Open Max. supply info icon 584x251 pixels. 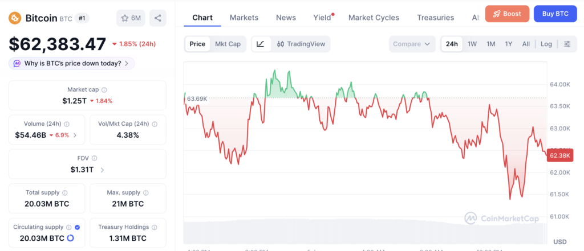(146, 193)
